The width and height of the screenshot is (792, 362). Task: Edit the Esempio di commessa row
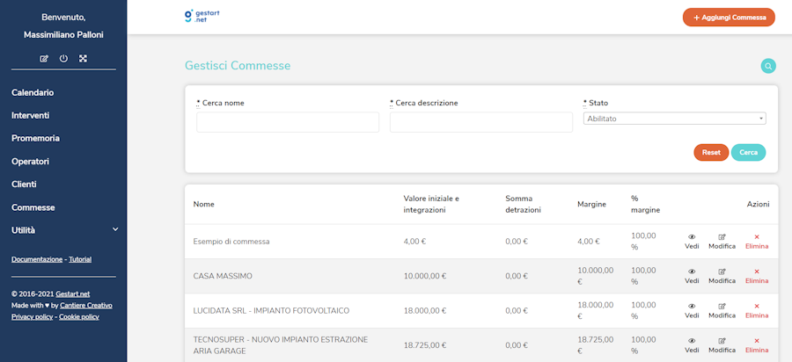(x=722, y=242)
